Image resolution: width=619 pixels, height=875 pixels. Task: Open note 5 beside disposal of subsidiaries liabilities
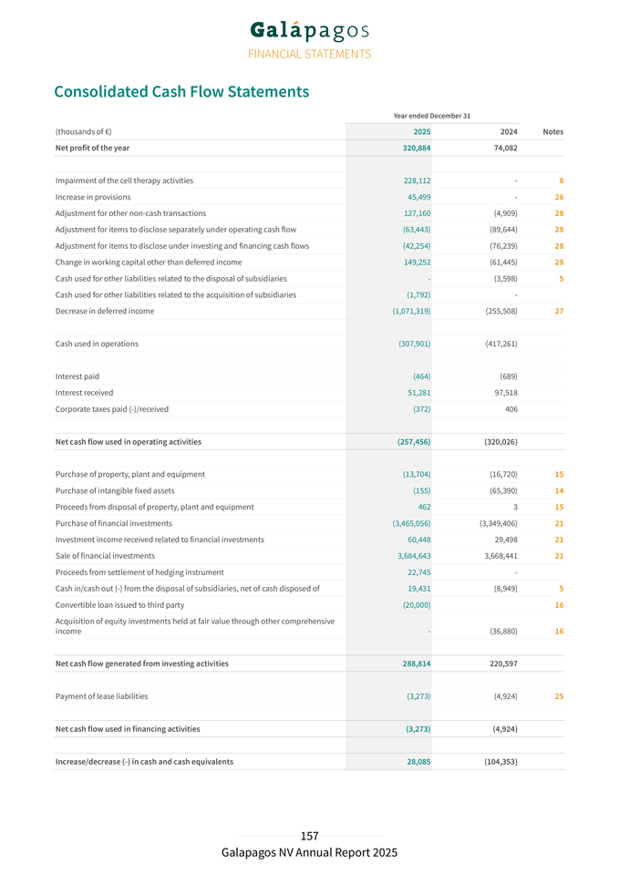[561, 278]
